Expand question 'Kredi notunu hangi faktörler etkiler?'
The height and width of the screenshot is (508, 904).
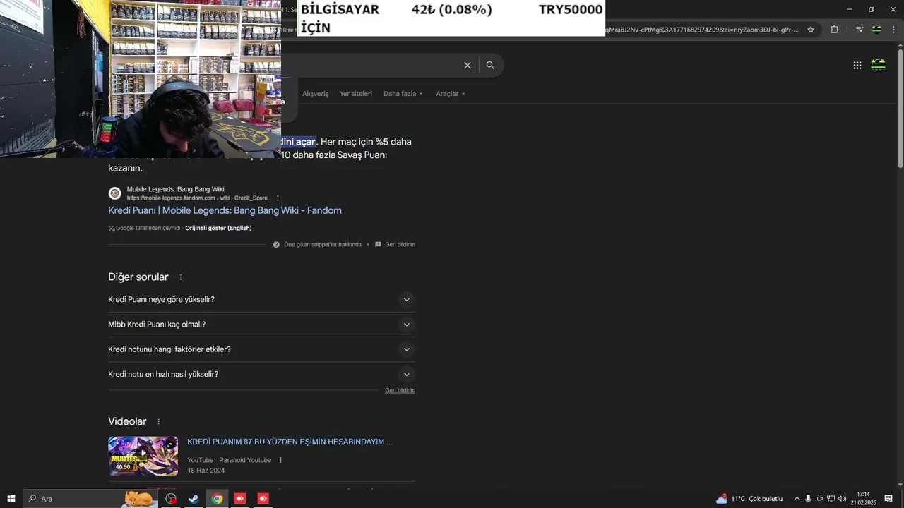pyautogui.click(x=261, y=349)
